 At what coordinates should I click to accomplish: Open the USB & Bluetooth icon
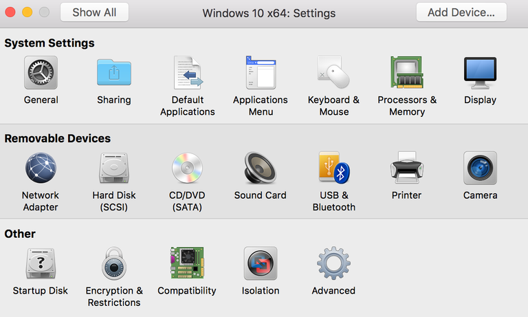[334, 167]
